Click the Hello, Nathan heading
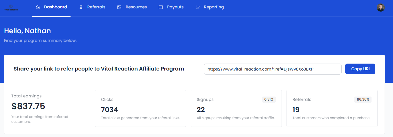393x137 pixels. click(x=27, y=31)
